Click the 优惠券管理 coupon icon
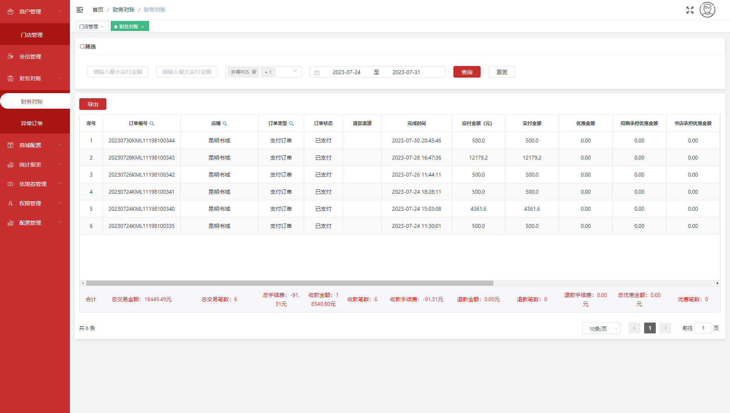Screen dimensions: 730x413 (x=10, y=184)
